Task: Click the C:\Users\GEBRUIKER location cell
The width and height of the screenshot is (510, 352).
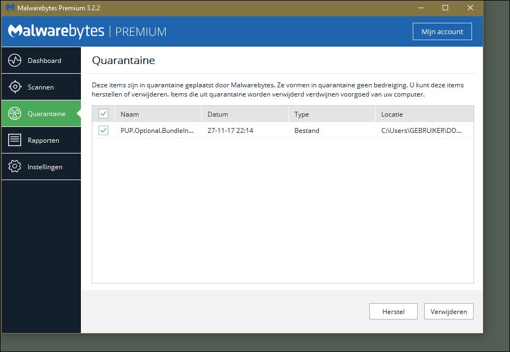Action: 421,131
